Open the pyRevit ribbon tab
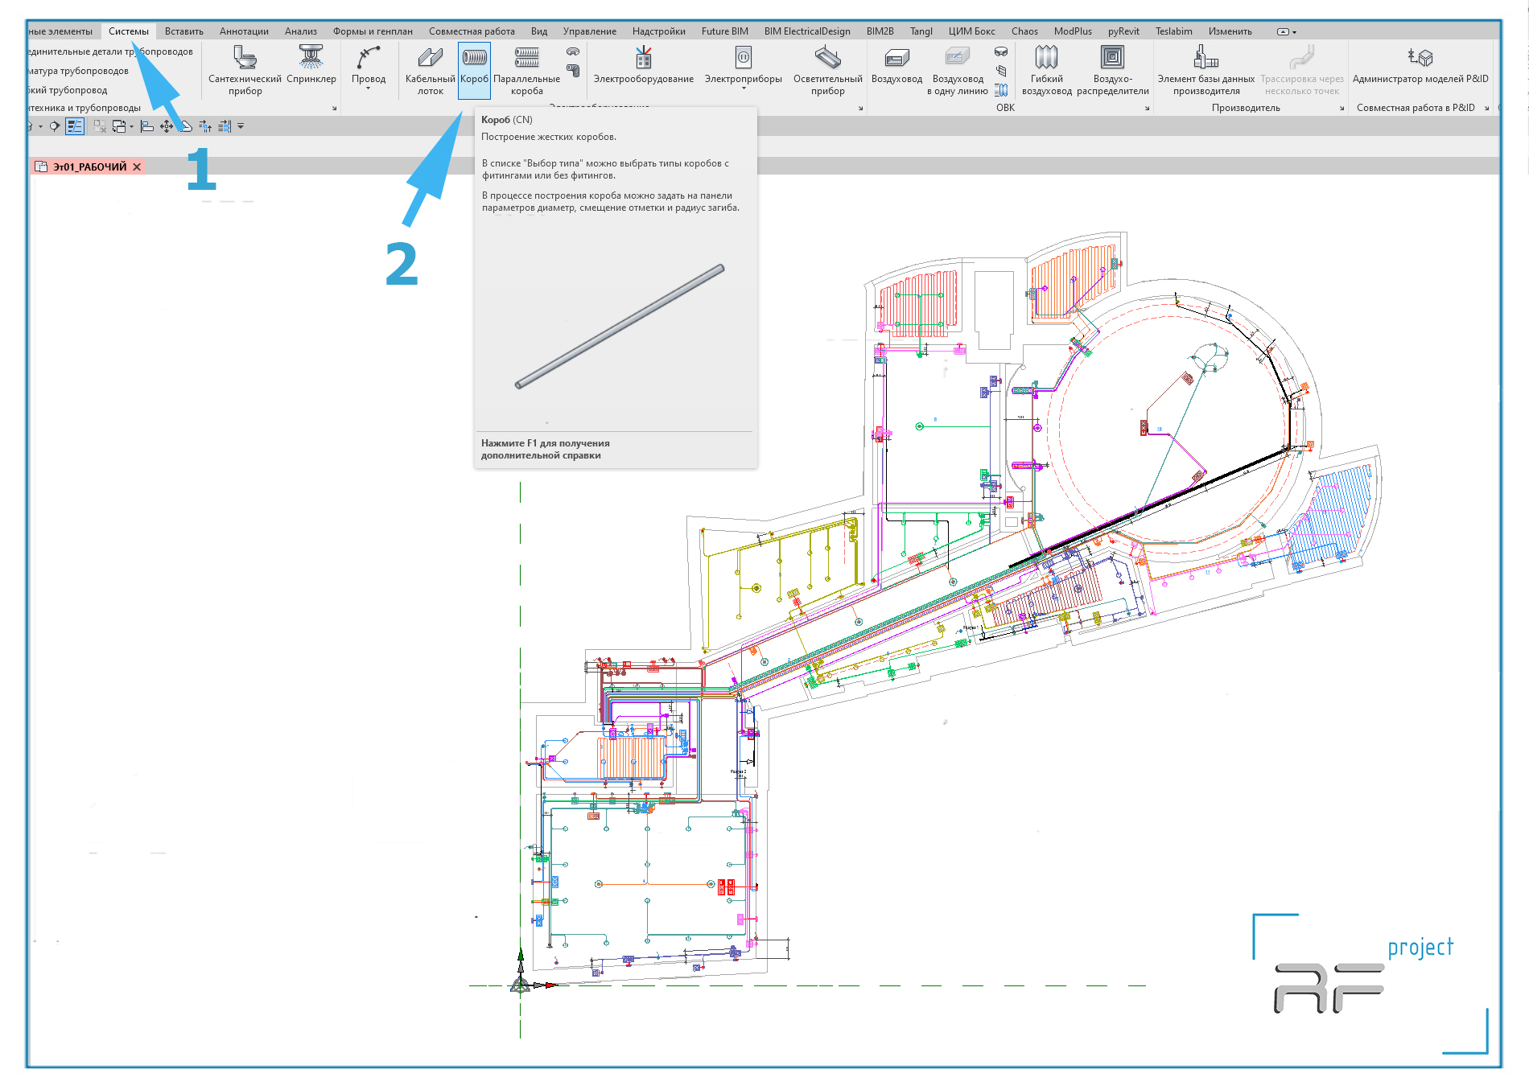This screenshot has height=1086, width=1529. [x=1123, y=31]
